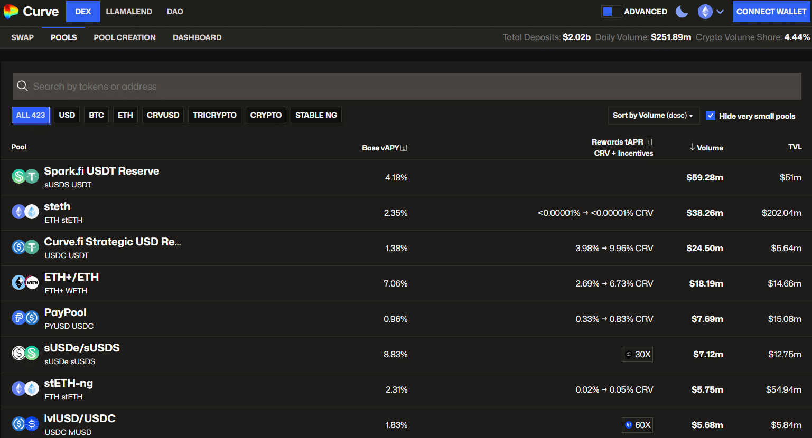Click the search magnifier icon
The width and height of the screenshot is (812, 438).
[x=22, y=86]
